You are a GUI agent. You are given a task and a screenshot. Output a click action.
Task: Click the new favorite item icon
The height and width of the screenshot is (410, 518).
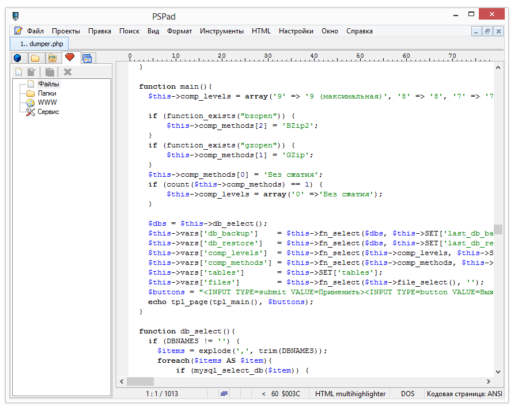click(19, 72)
